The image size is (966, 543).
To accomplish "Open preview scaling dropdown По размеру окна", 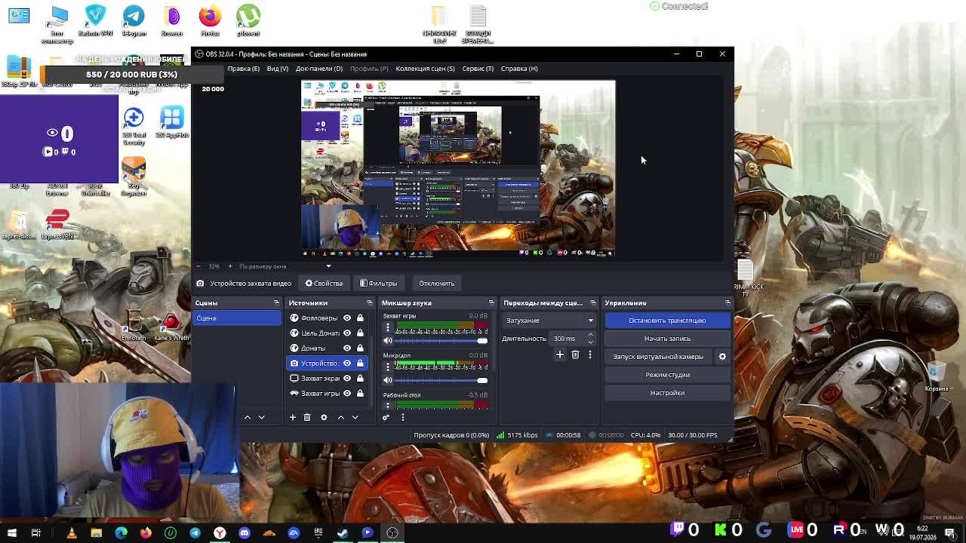I will pos(285,266).
